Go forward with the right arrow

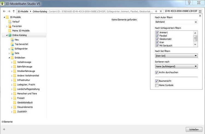coord(9,11)
